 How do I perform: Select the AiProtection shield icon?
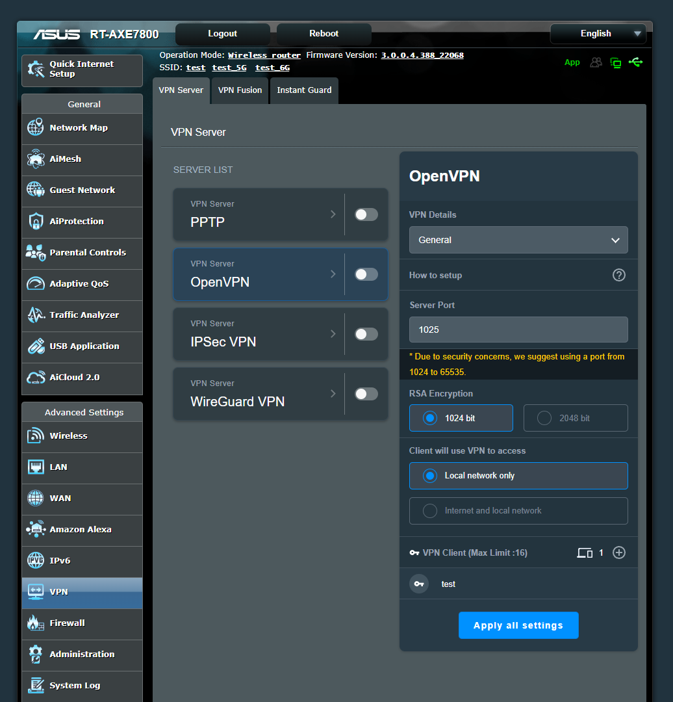(x=35, y=221)
